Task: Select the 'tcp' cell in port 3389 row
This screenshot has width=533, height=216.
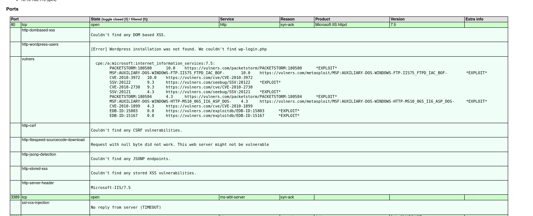Action: coord(55,197)
